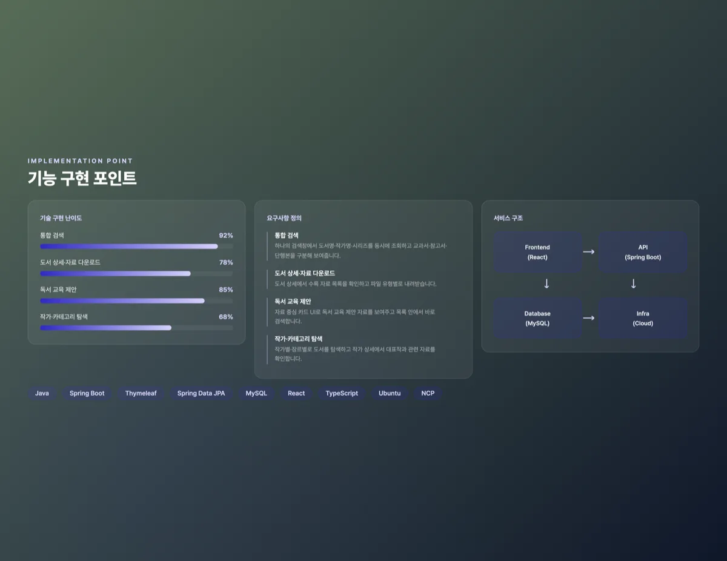Click the 작가·카테고리 탐색 68% progress bar
727x561 pixels.
click(x=136, y=328)
